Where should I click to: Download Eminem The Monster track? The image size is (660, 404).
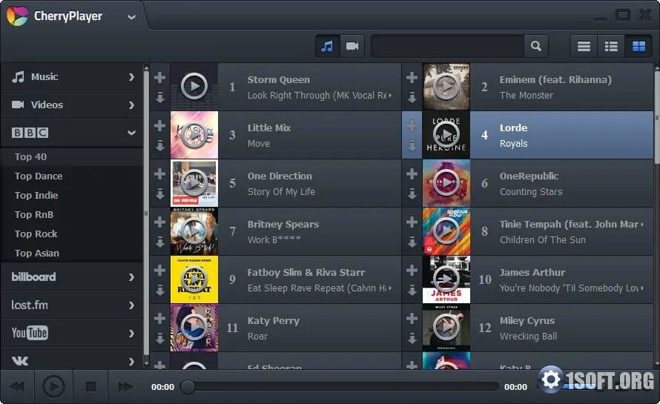[x=412, y=98]
